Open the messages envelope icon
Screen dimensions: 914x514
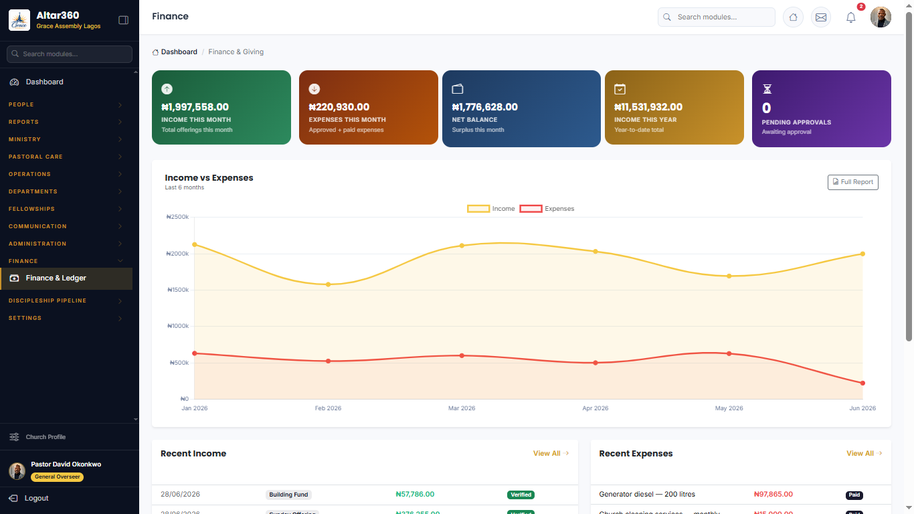[x=821, y=17]
